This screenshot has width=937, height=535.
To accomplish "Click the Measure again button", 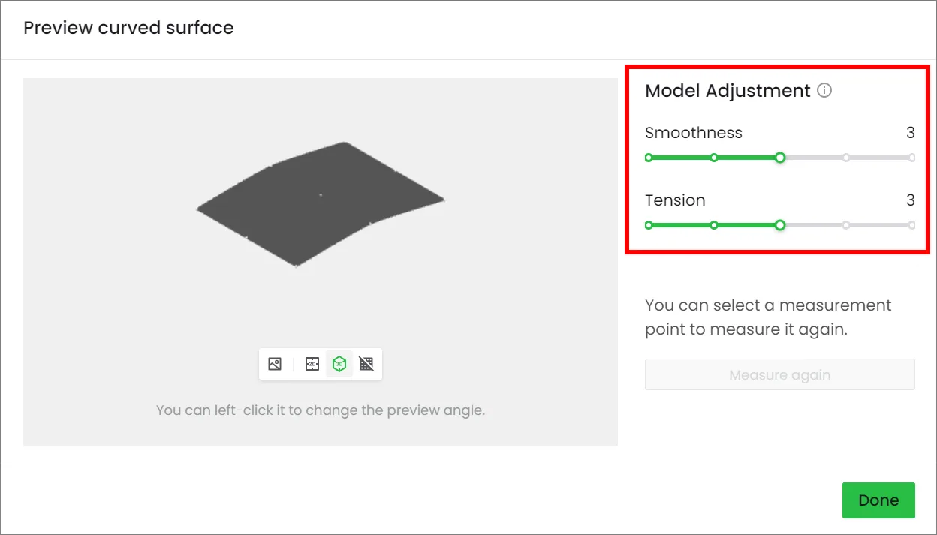I will [x=780, y=374].
